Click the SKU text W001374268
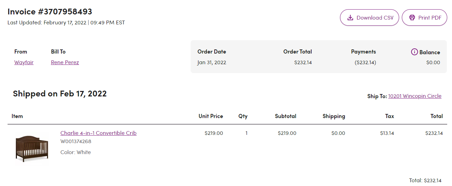 76,141
